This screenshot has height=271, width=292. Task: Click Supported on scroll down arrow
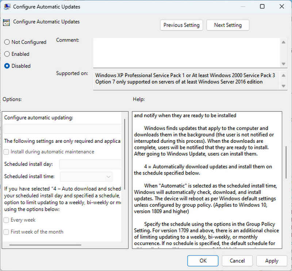(284, 86)
